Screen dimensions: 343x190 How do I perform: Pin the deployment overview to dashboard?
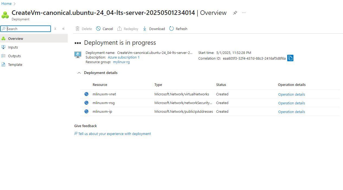click(235, 13)
